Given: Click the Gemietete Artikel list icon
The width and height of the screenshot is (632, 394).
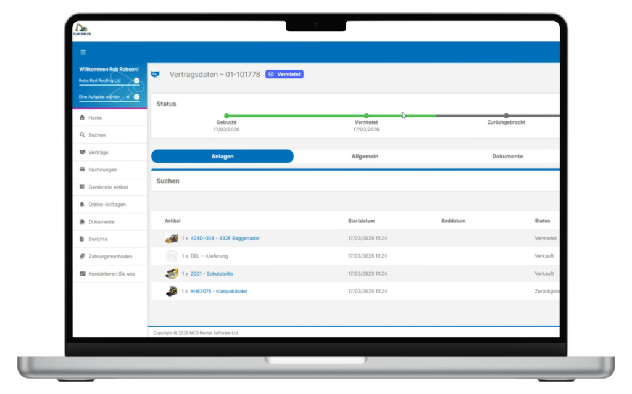Looking at the screenshot, I should pos(82,187).
